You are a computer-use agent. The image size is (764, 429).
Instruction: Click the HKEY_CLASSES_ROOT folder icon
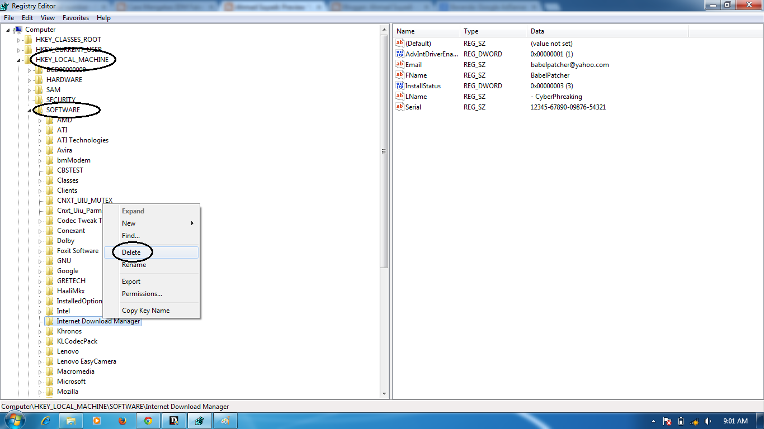[29, 40]
